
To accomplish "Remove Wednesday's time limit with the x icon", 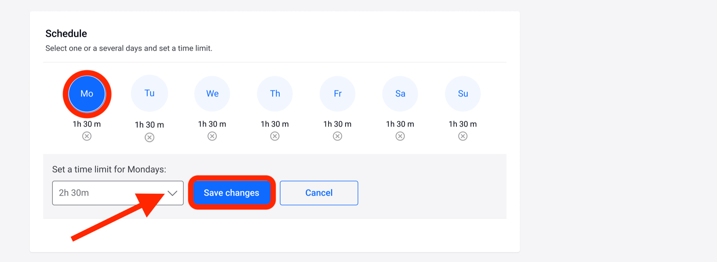I will [212, 136].
